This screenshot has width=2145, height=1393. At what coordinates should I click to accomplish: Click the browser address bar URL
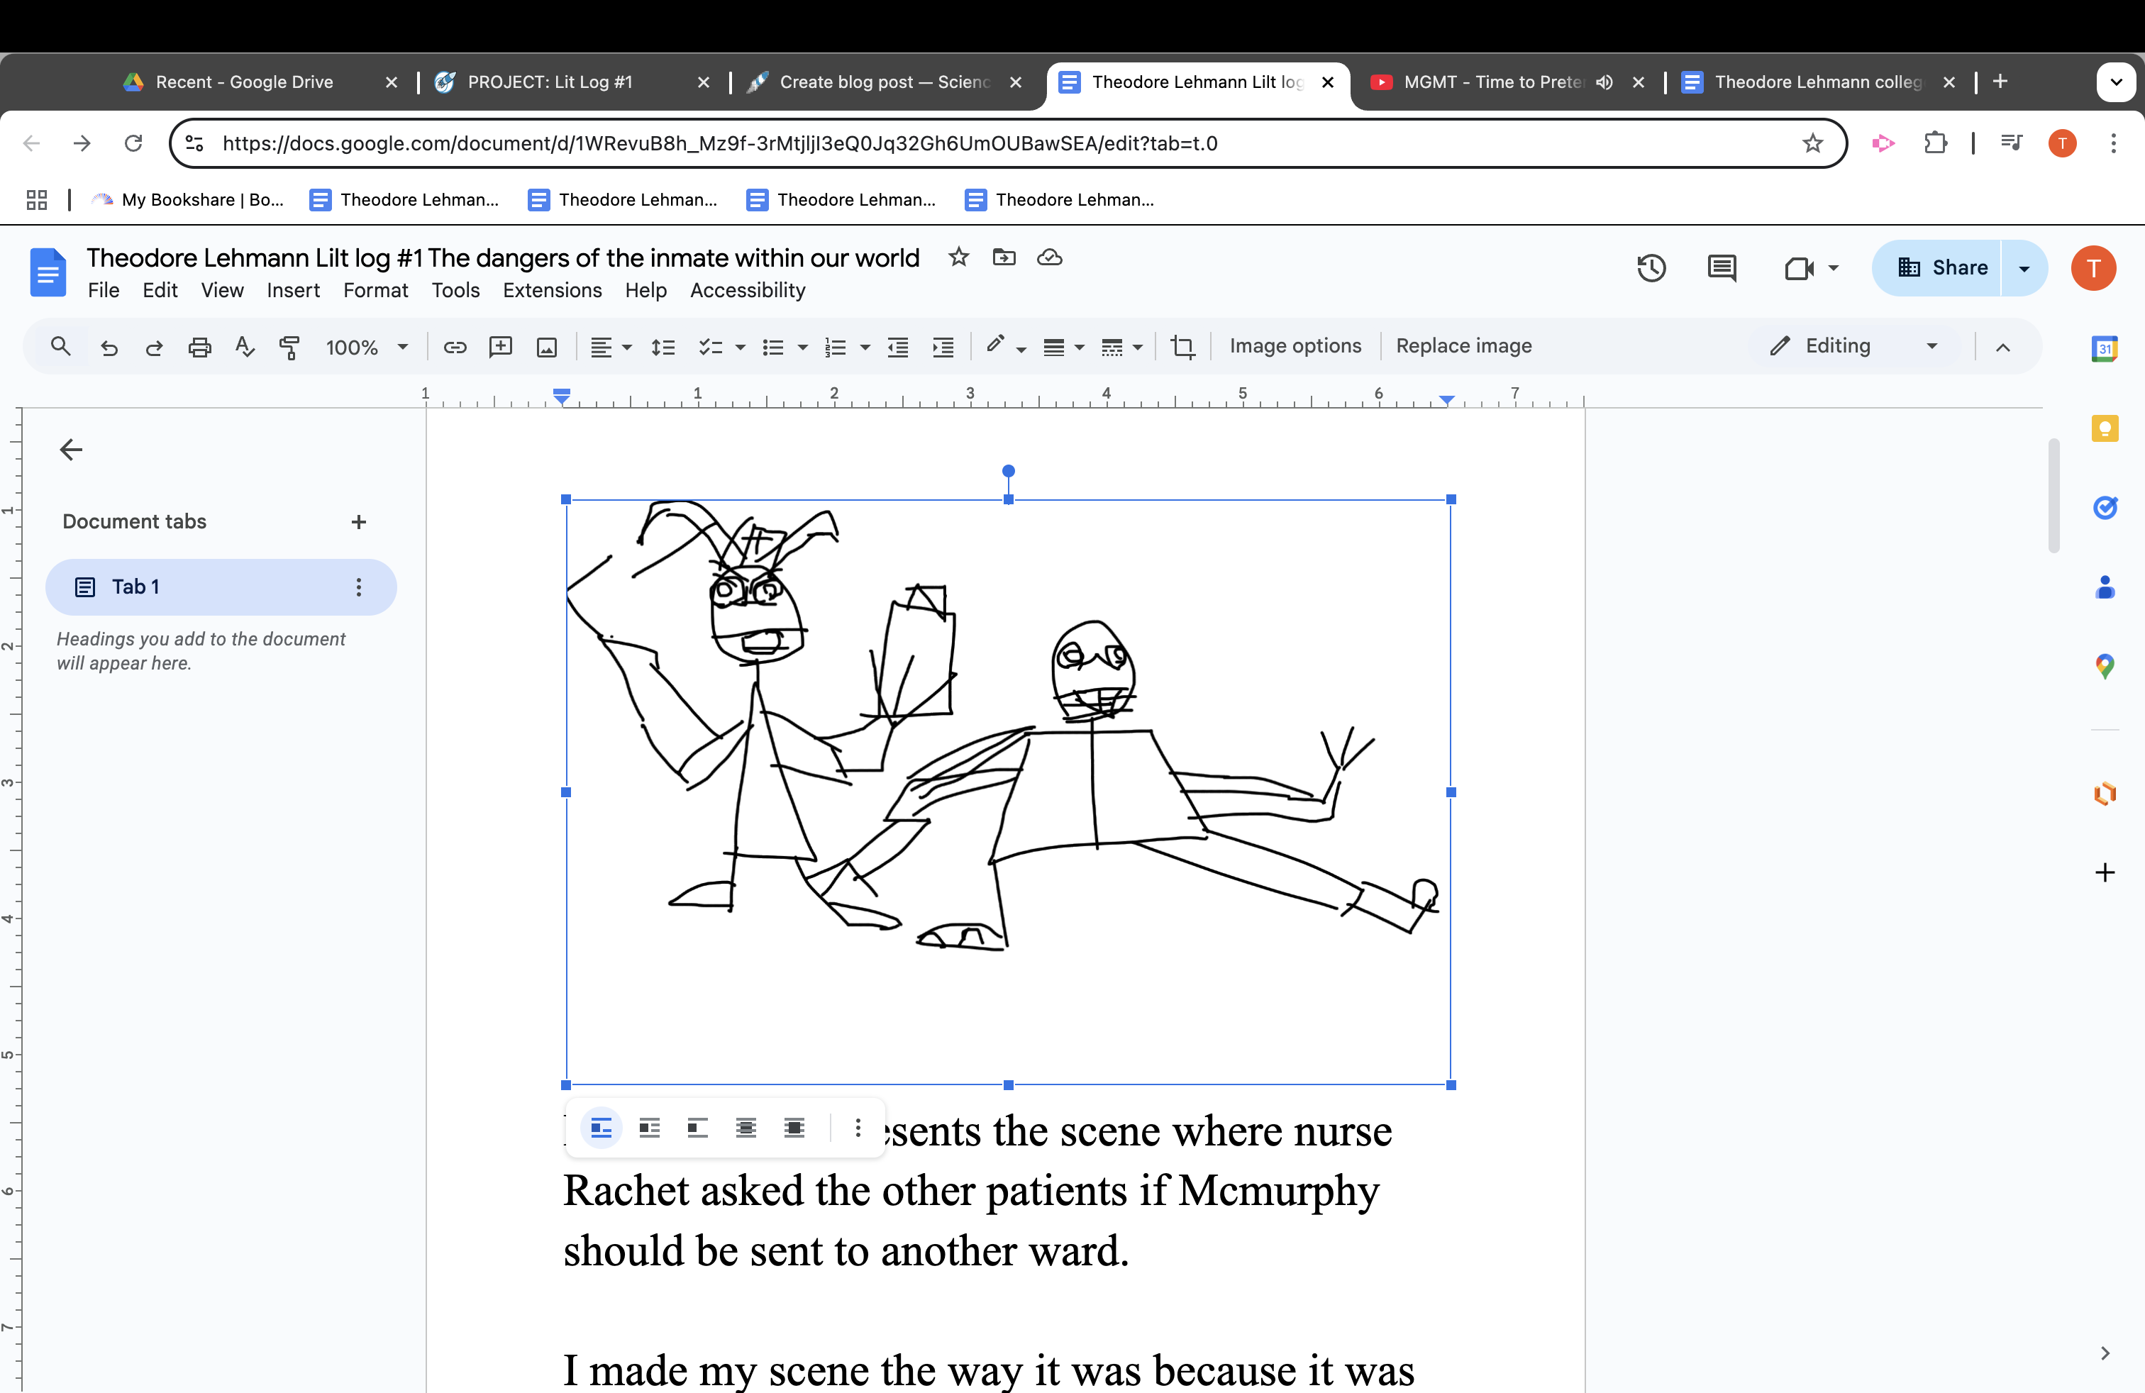[719, 143]
